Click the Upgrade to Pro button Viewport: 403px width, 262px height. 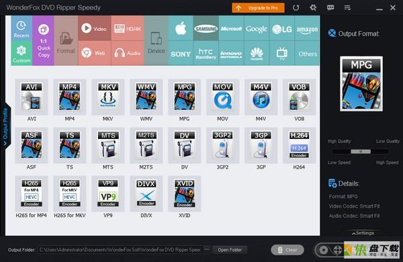coord(259,8)
